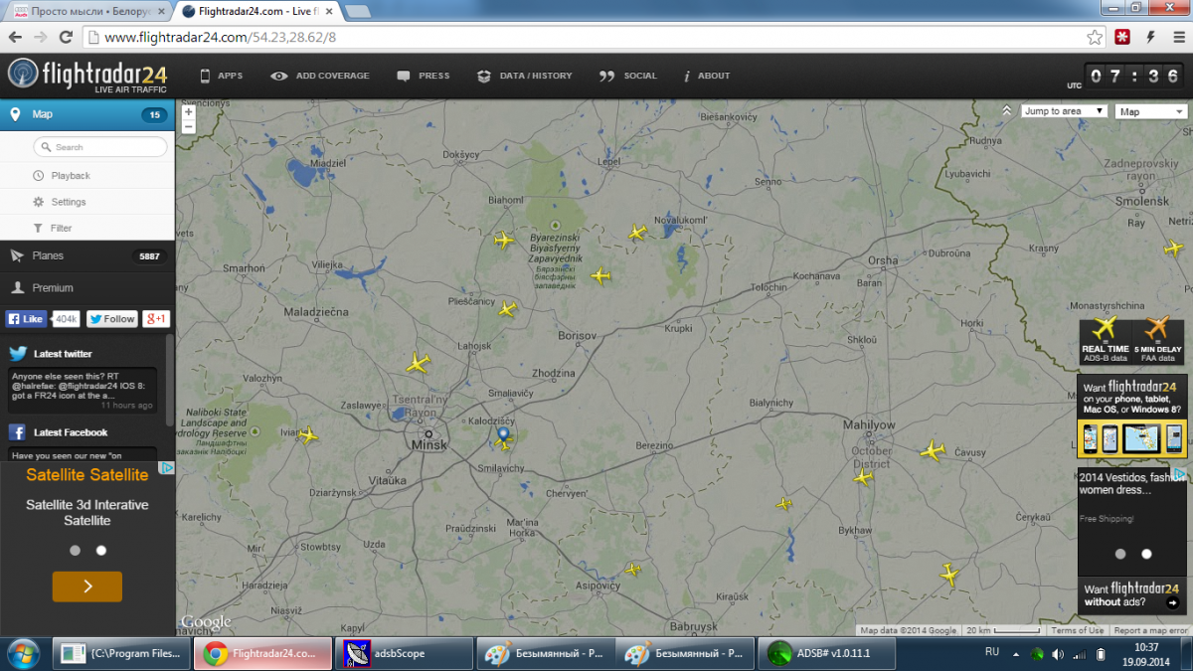1193x671 pixels.
Task: Open the SOCIAL menu item
Action: point(628,76)
